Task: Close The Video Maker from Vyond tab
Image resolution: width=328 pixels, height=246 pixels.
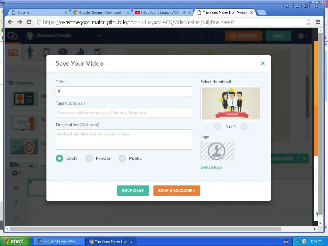Action: pyautogui.click(x=251, y=12)
